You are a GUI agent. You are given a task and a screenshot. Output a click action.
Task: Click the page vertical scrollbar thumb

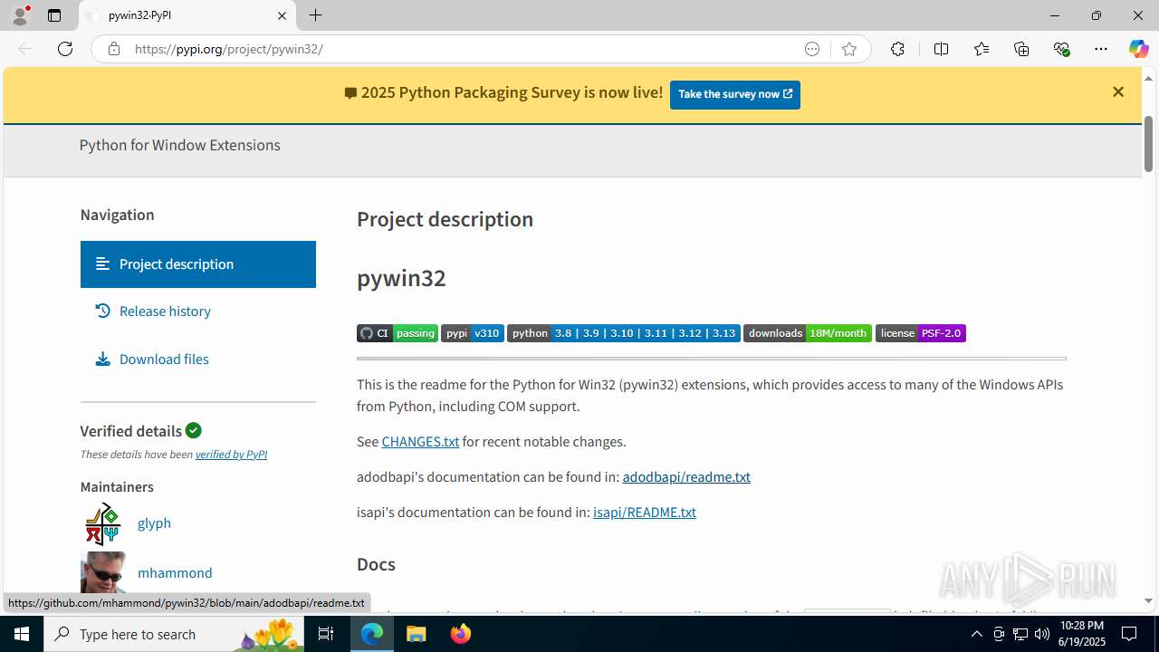pos(1148,144)
